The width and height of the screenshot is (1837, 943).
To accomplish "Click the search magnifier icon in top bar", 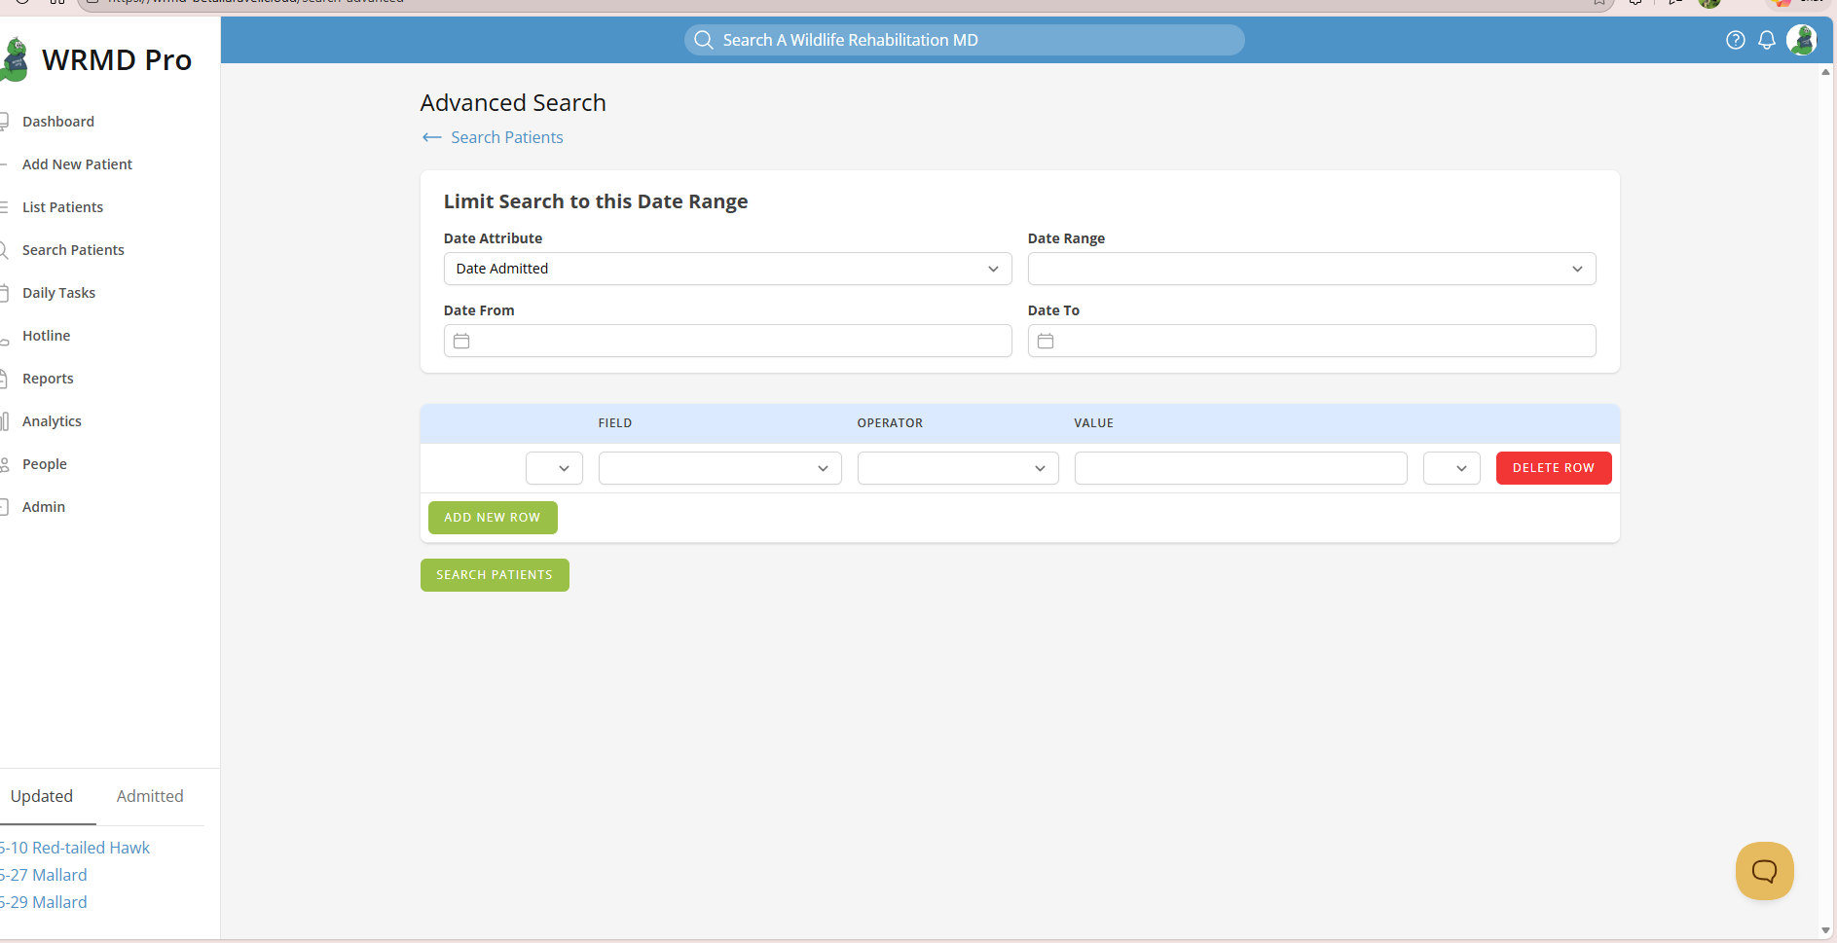I will pyautogui.click(x=704, y=40).
